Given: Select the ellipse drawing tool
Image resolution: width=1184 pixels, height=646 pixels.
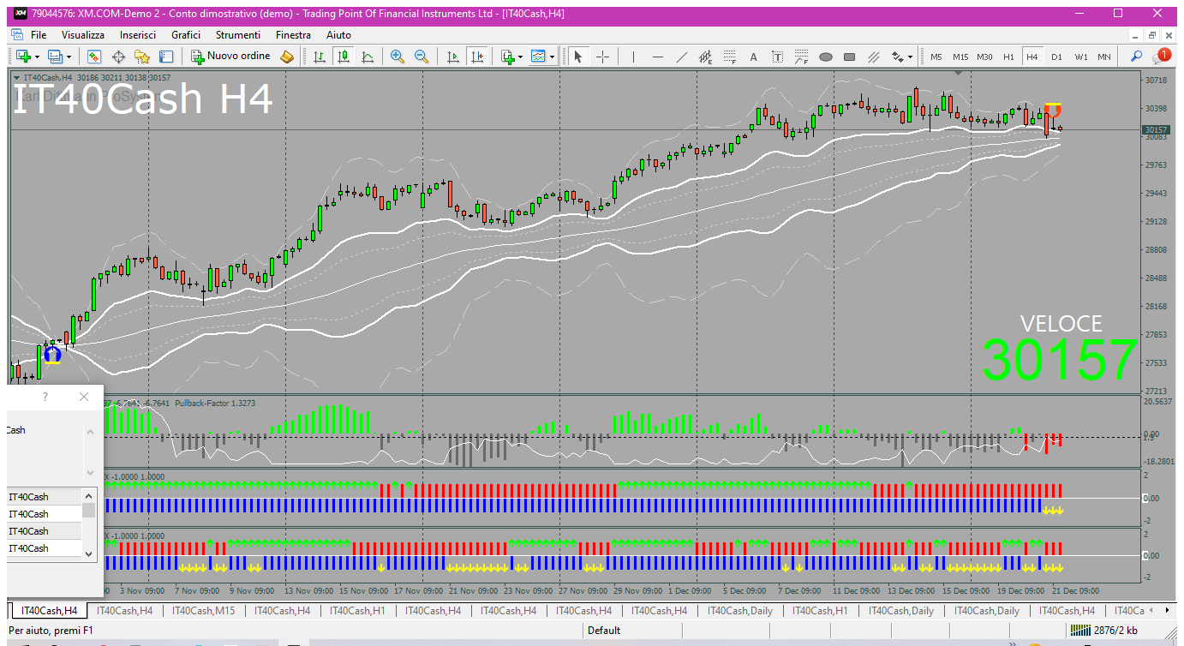Looking at the screenshot, I should (x=826, y=57).
